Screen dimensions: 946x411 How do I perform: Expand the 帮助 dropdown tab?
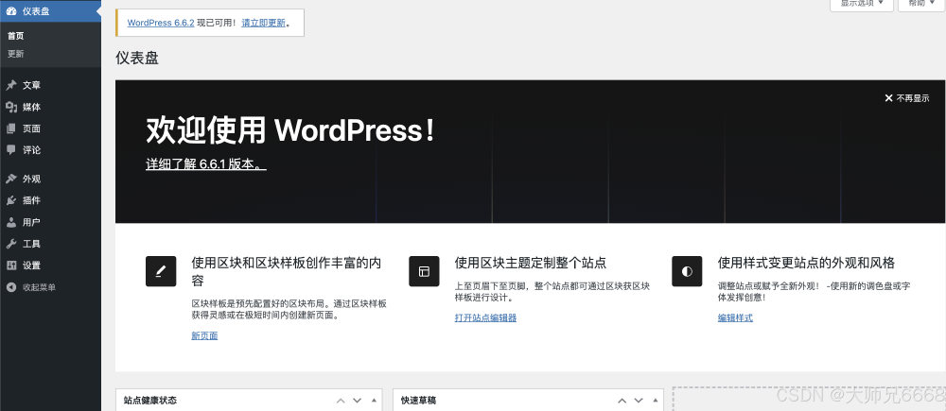click(920, 3)
